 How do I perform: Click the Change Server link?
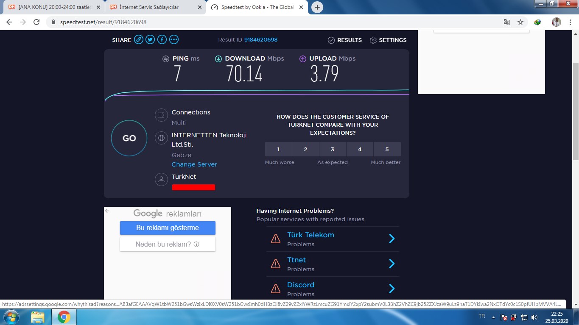coord(194,164)
